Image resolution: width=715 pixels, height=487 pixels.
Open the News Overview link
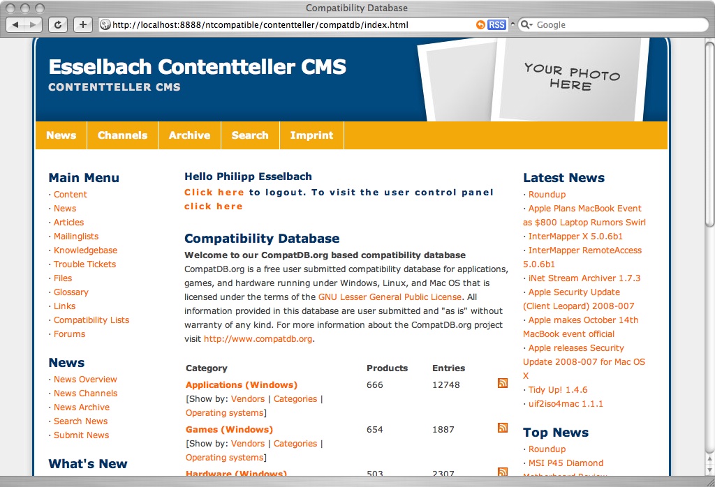coord(85,380)
